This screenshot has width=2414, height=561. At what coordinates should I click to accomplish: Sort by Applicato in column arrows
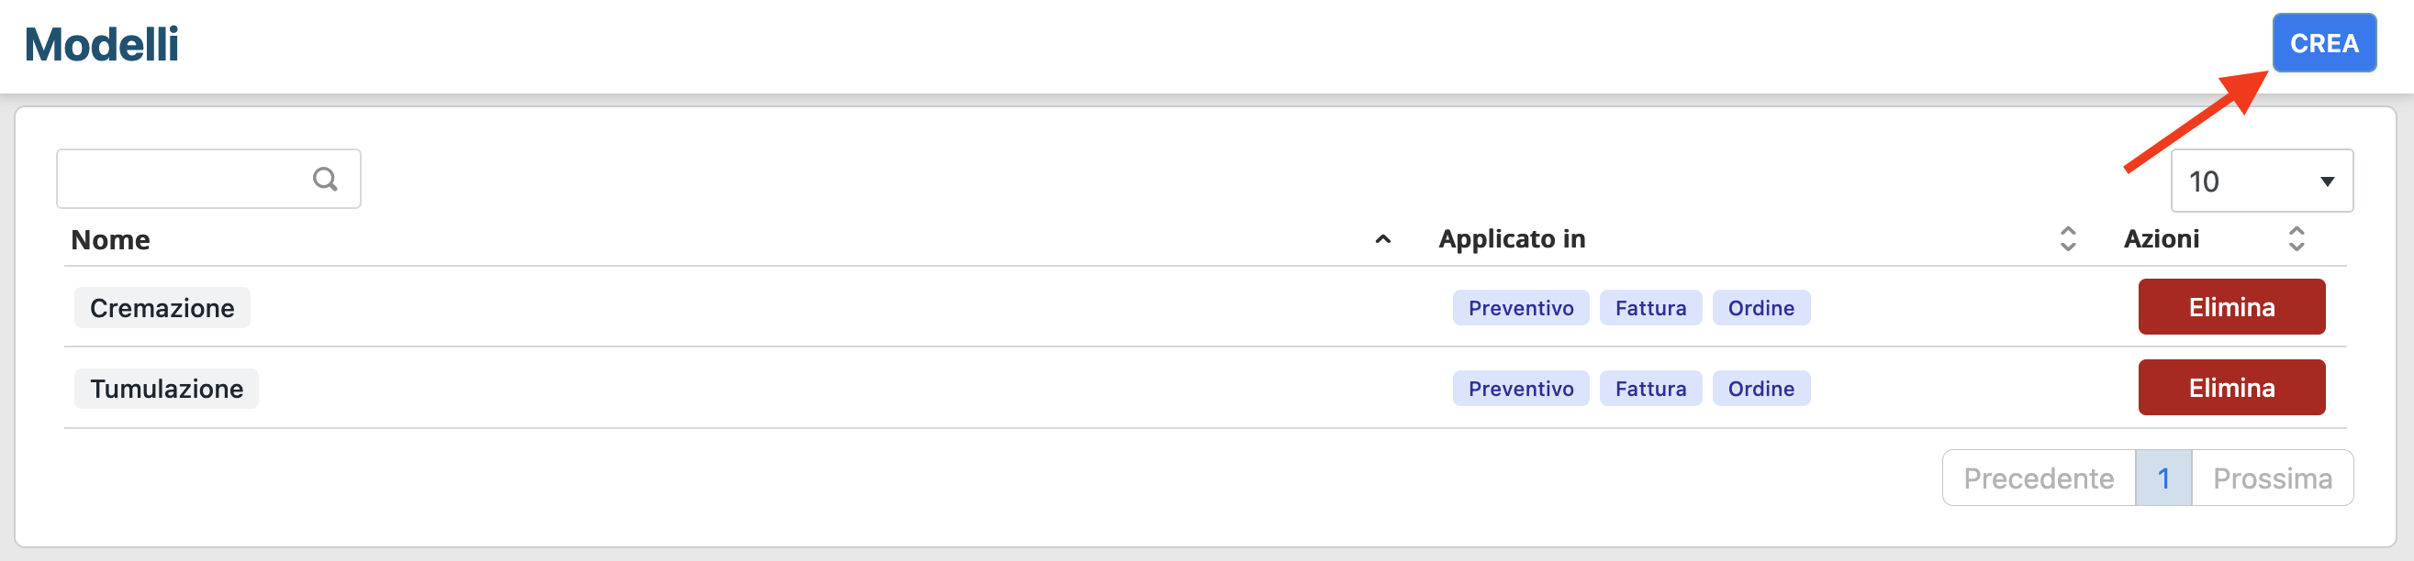(2067, 239)
